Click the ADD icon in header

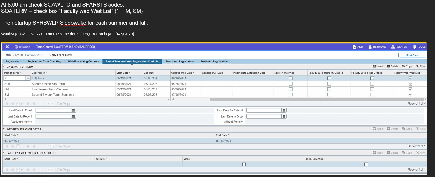point(355,47)
